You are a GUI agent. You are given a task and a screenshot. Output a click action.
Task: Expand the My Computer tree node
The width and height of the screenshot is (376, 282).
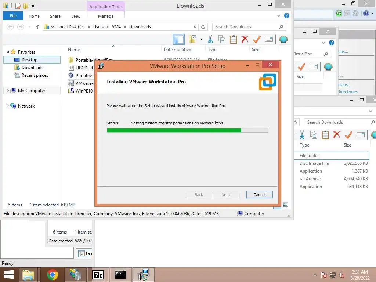(x=8, y=91)
